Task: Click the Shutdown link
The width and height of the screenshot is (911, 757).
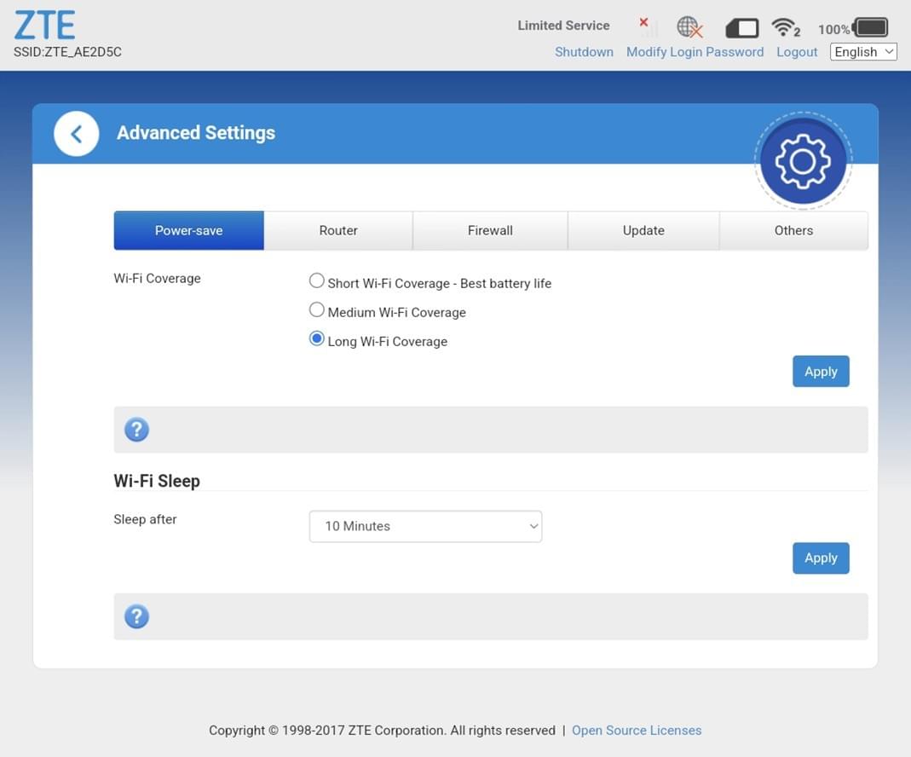Action: pos(584,52)
